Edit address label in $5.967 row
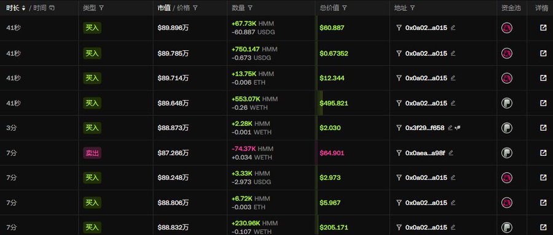This screenshot has height=235, width=553. point(453,202)
